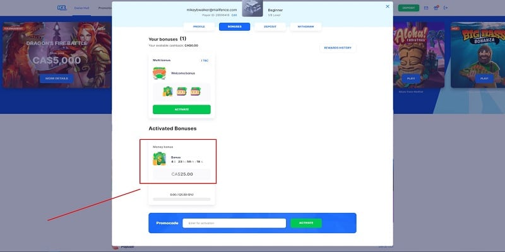Screen dimensions: 505x252
Task: Click the wagering progress bar
Action: click(x=181, y=200)
